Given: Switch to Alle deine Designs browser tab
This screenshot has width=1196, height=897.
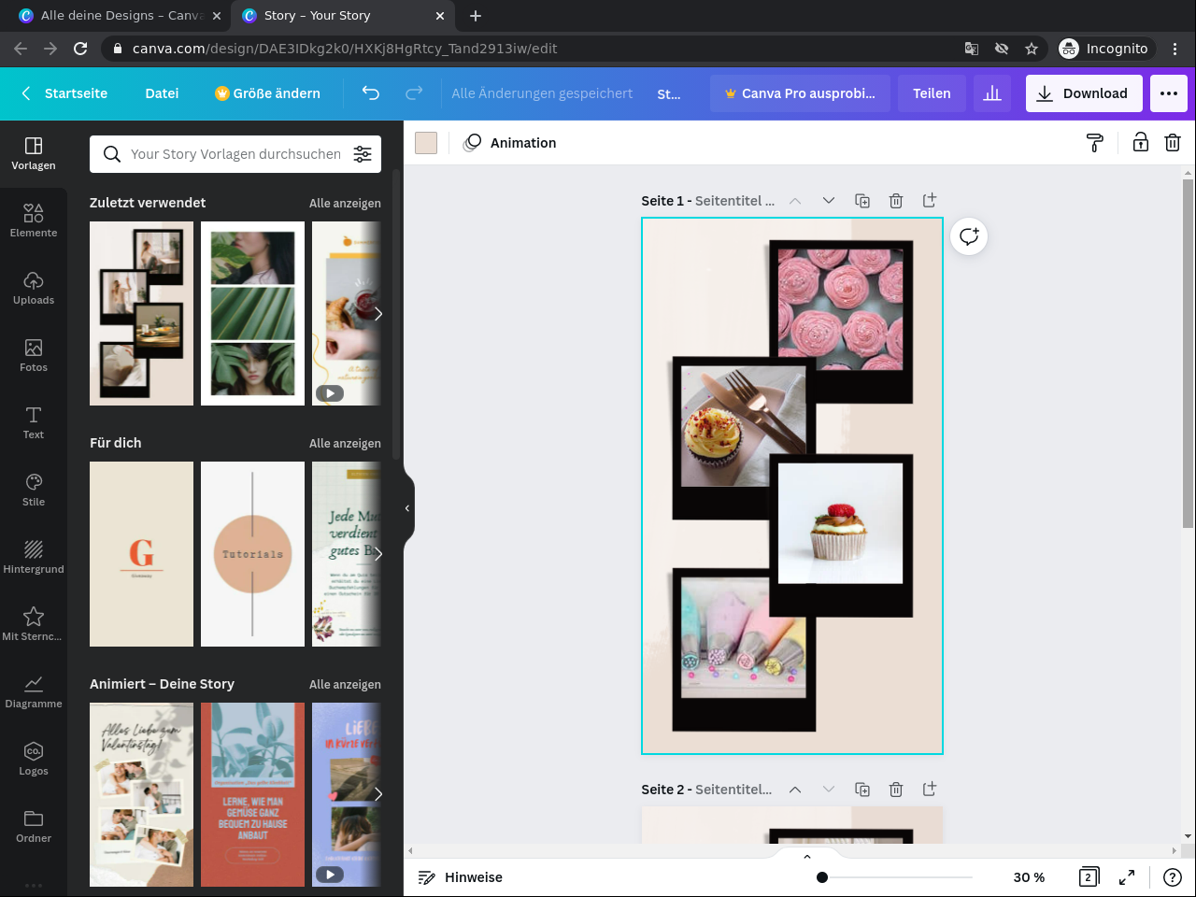Looking at the screenshot, I should [120, 16].
